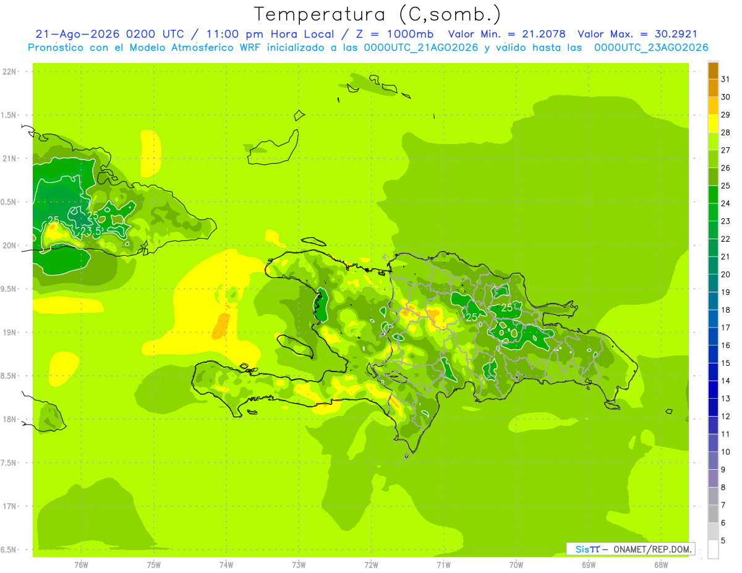This screenshot has height=573, width=742.
Task: Click the colorbar scale value '5'
Action: 723,541
